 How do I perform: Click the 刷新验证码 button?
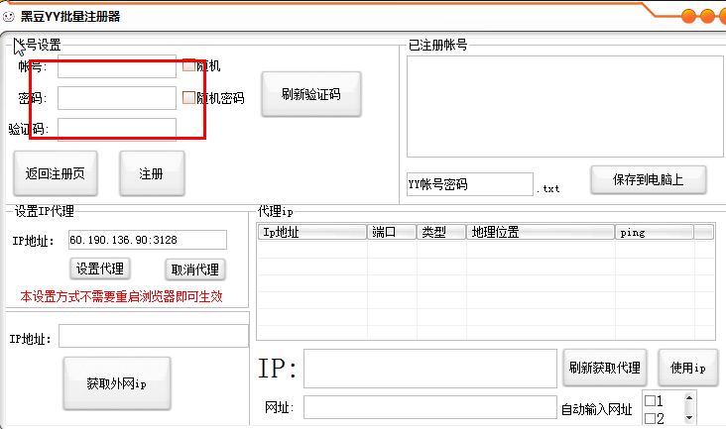coord(311,94)
